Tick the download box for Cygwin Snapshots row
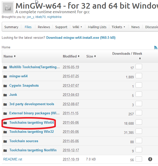158x166 pixels. coord(139,85)
